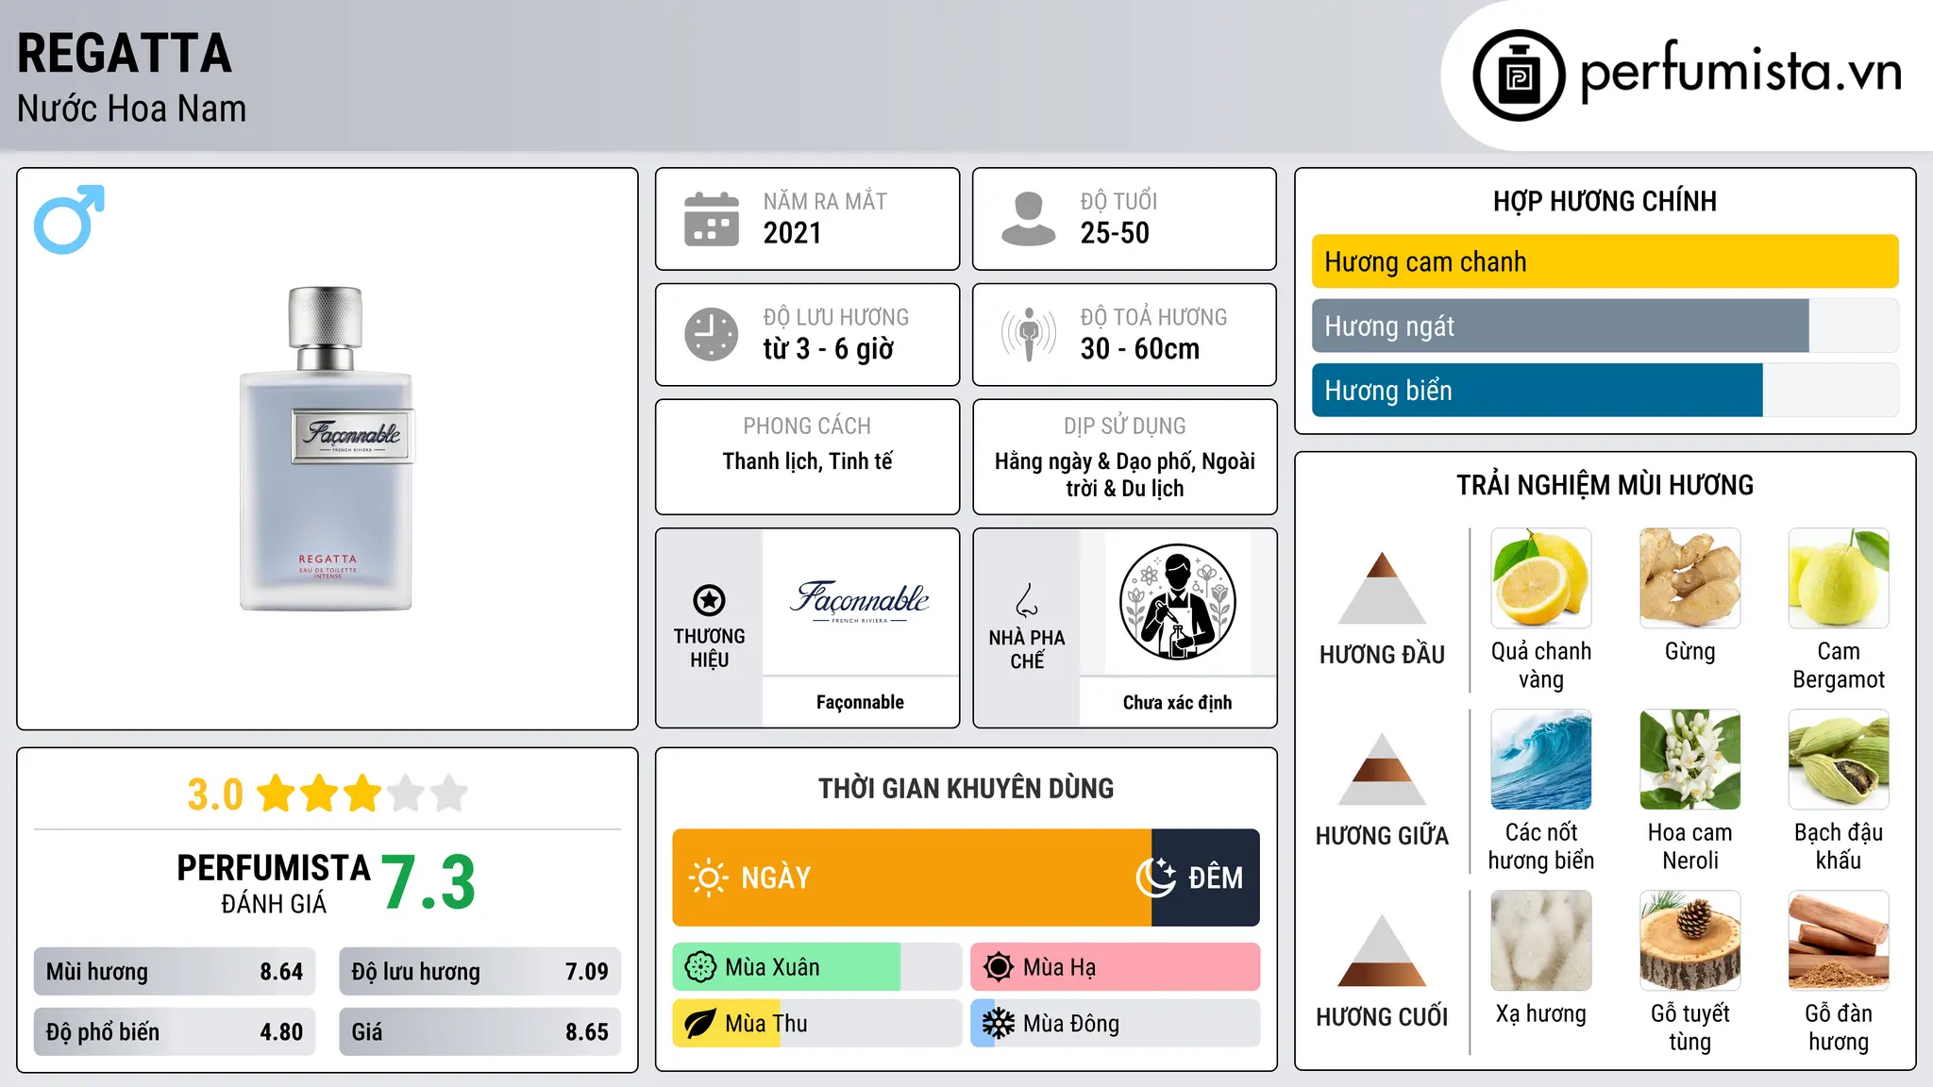
Task: Click the Mùa Đông season bar
Action: (1115, 1024)
